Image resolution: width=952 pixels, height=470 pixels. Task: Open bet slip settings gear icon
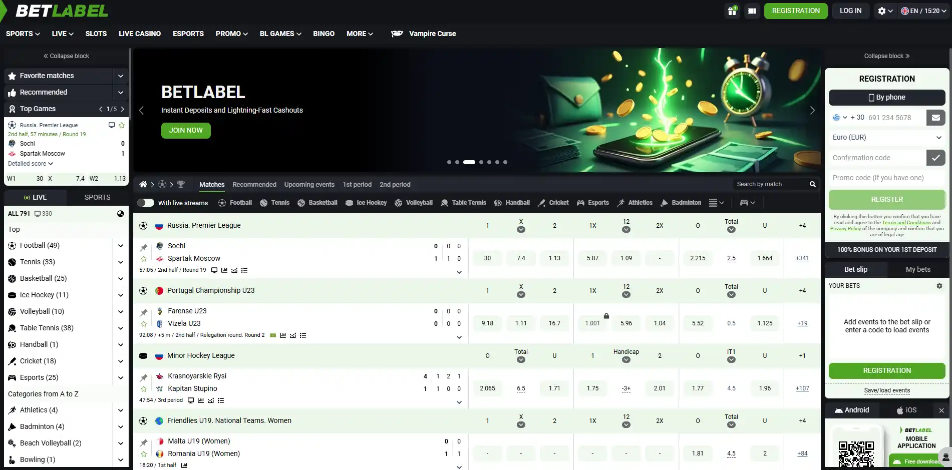tap(939, 286)
